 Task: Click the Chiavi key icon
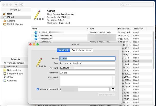tap(5, 77)
